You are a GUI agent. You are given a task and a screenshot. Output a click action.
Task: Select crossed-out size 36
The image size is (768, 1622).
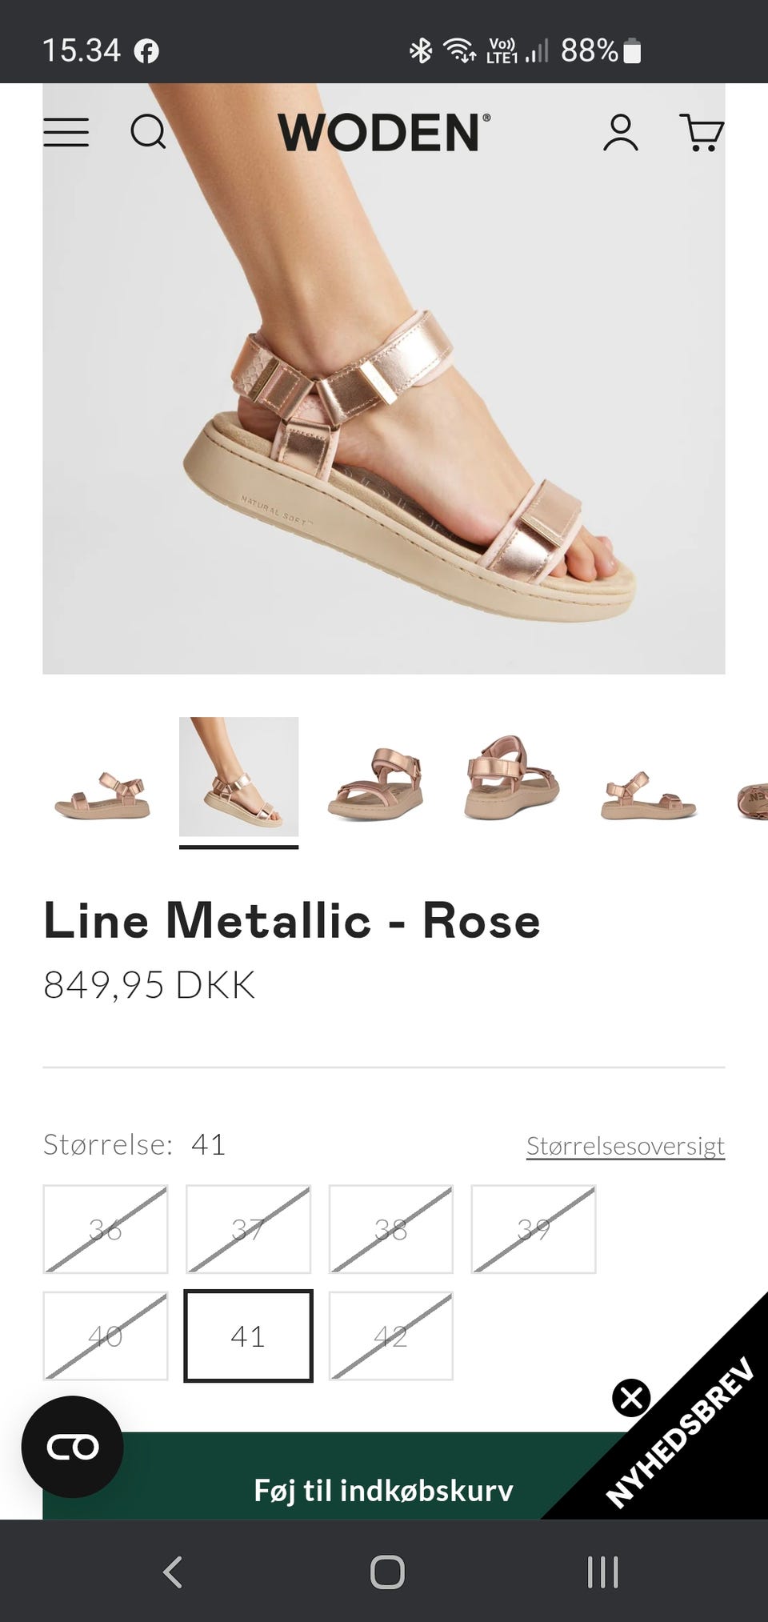[x=106, y=1228]
